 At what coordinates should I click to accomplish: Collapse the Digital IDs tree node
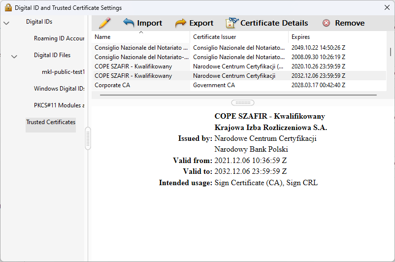click(x=6, y=23)
